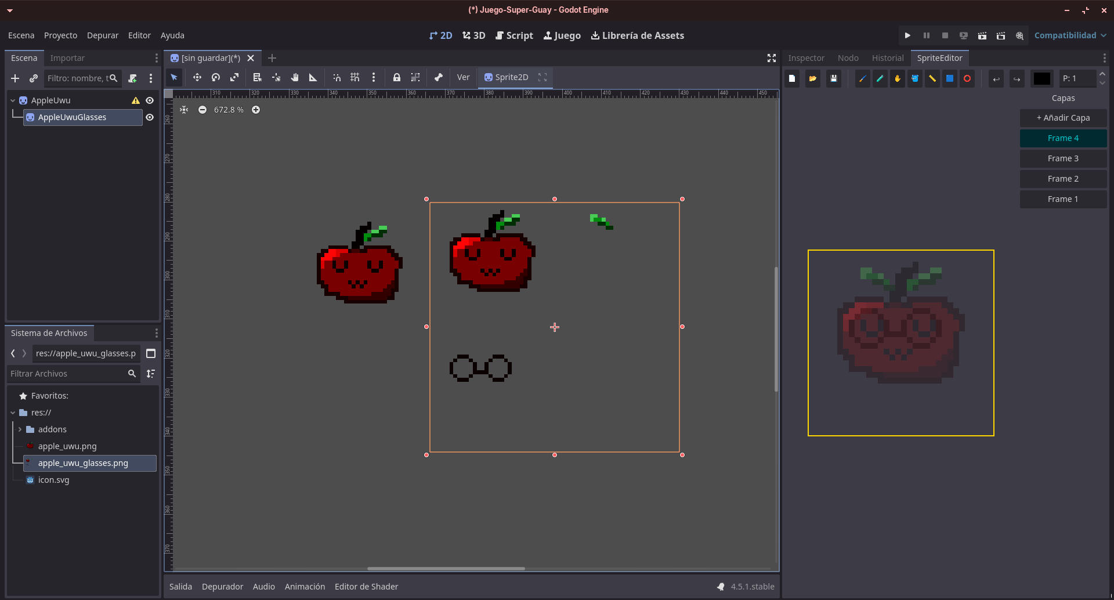Collapse the AppleUwu scene tree node

pyautogui.click(x=13, y=100)
